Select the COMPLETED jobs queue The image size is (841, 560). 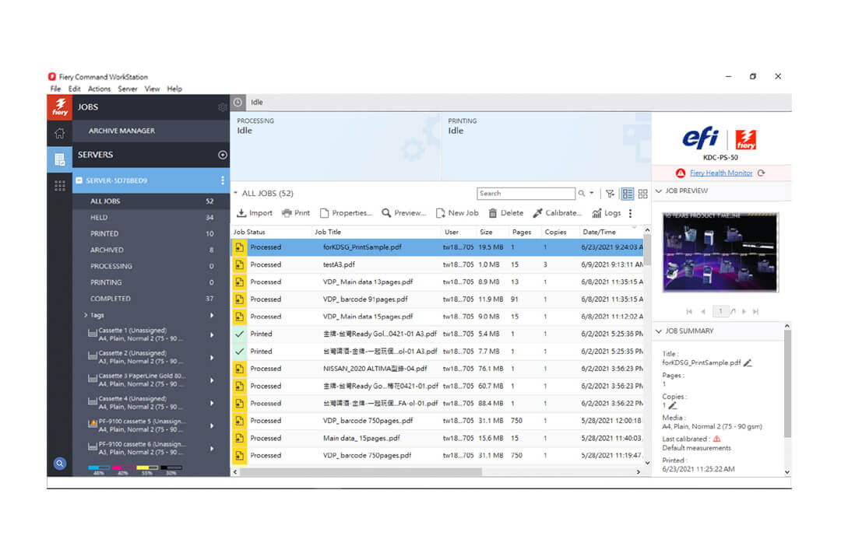151,299
